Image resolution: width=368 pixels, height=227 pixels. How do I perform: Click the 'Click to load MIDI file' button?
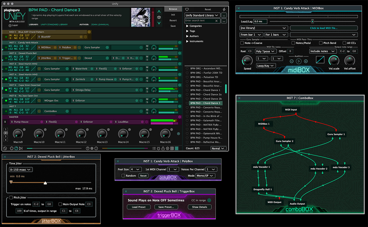324,28
